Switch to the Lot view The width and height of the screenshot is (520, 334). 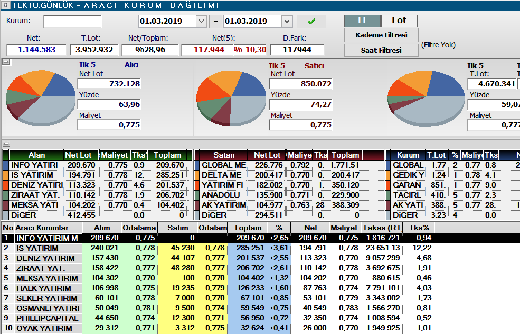(399, 21)
